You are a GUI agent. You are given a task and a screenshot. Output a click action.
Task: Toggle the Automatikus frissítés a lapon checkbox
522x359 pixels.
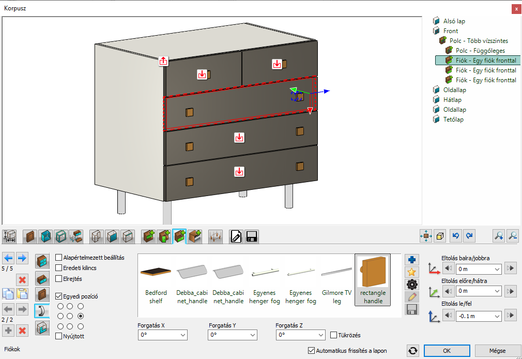311,351
